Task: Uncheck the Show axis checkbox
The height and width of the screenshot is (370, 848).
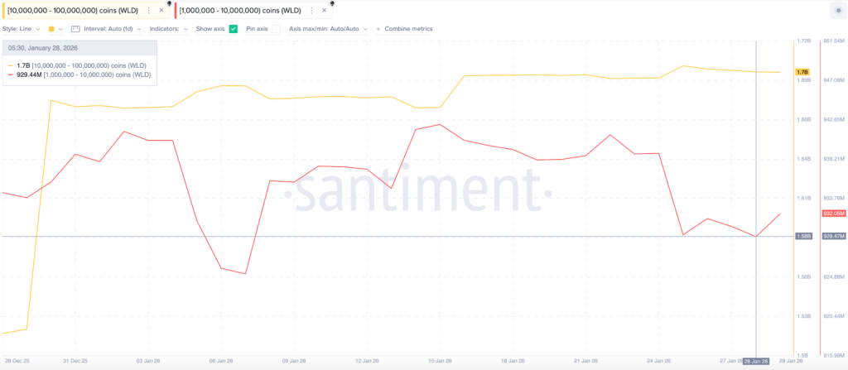Action: (234, 28)
